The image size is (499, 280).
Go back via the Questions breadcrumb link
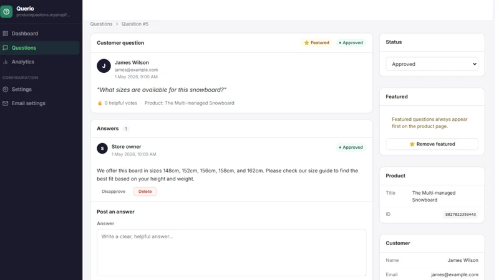coord(101,24)
